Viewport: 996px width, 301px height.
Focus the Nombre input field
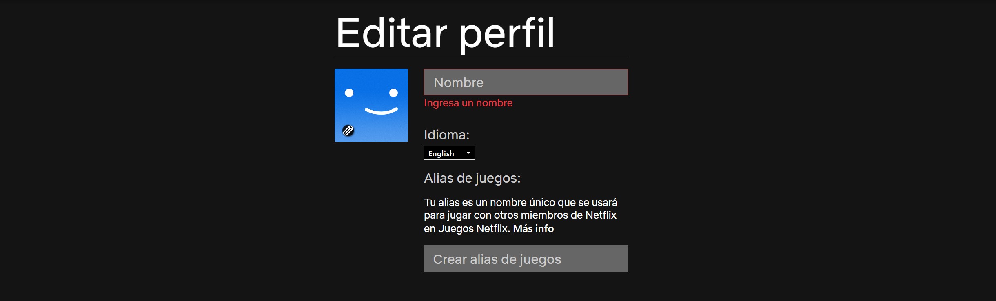tap(526, 82)
